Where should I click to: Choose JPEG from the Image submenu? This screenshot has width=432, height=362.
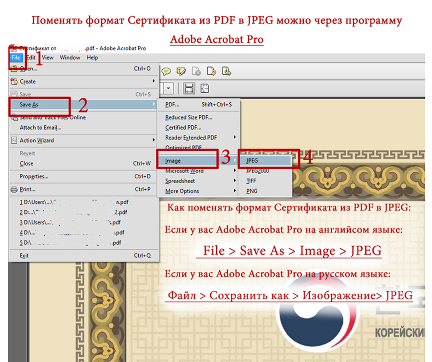point(252,161)
